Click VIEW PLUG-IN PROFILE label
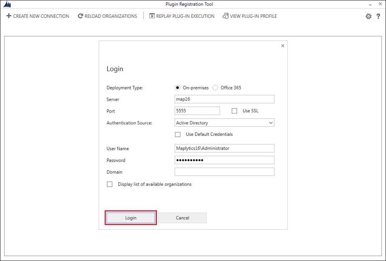 pos(253,16)
